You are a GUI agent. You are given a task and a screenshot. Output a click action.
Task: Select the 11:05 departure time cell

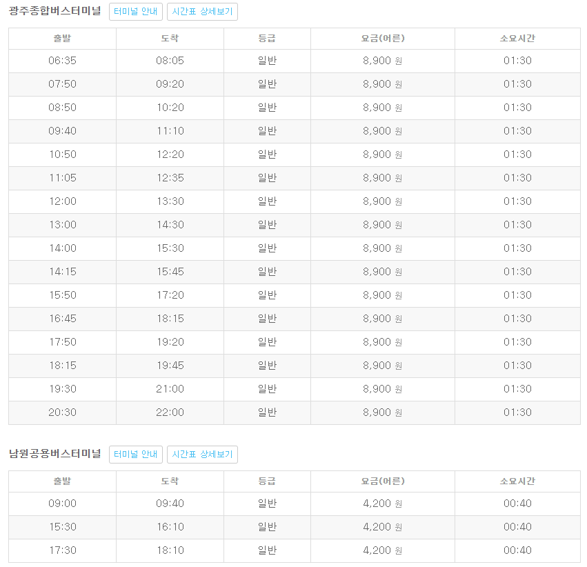63,178
